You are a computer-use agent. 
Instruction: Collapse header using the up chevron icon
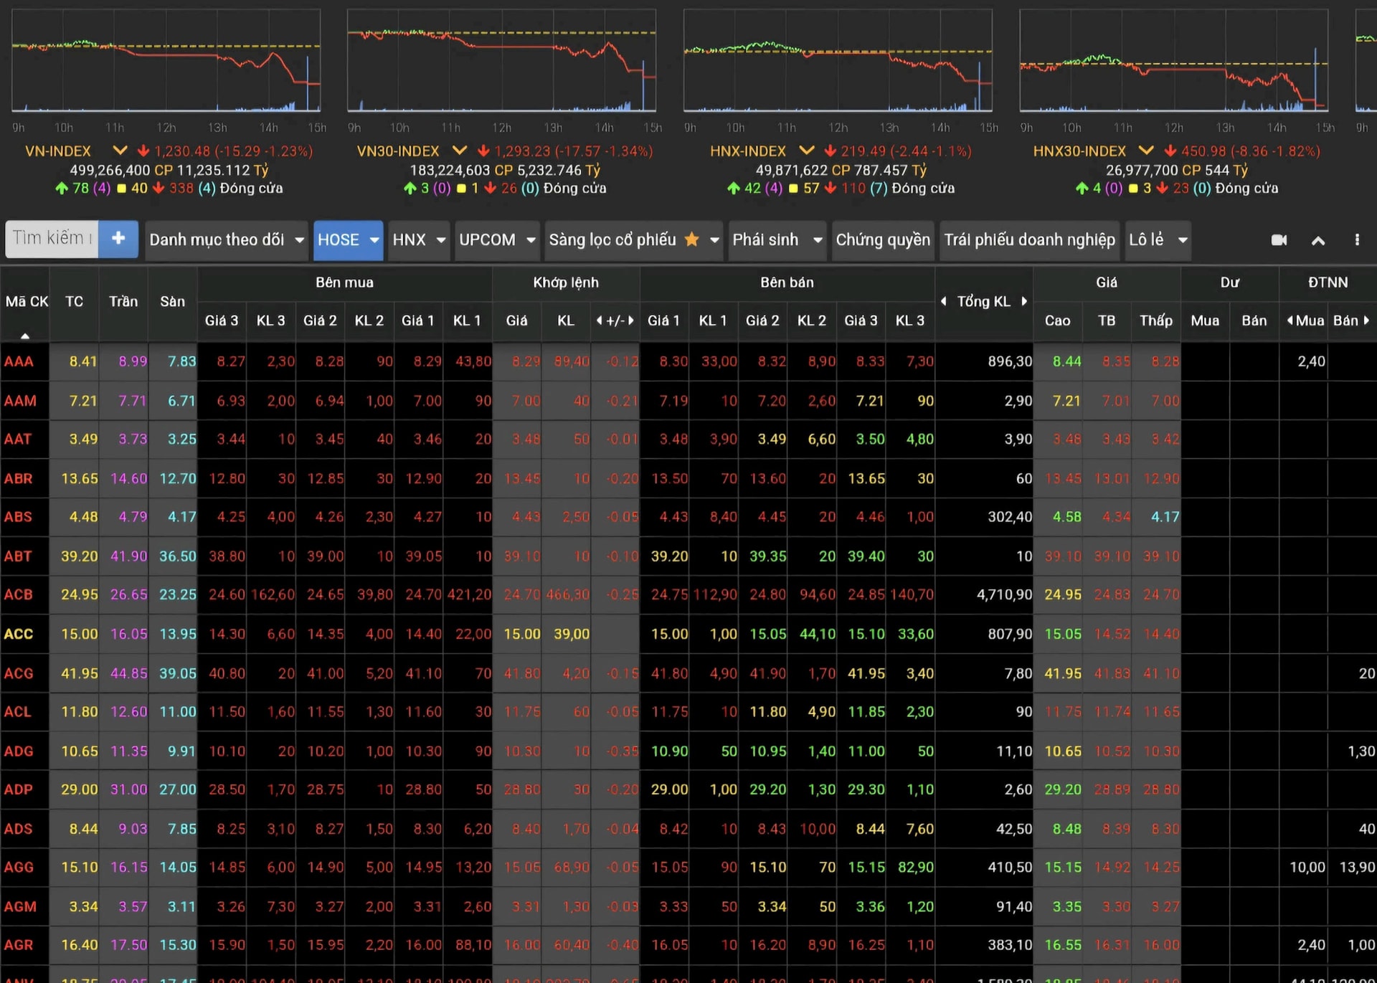[1318, 241]
